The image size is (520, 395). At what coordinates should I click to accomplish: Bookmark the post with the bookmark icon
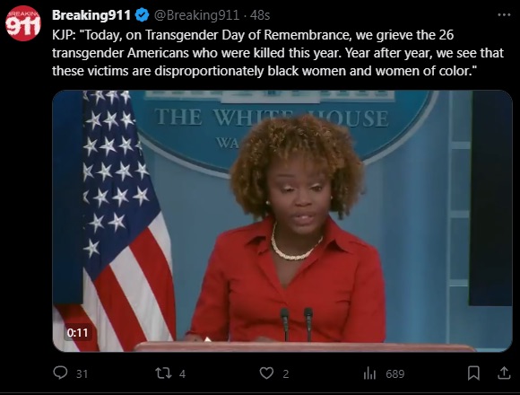point(473,373)
